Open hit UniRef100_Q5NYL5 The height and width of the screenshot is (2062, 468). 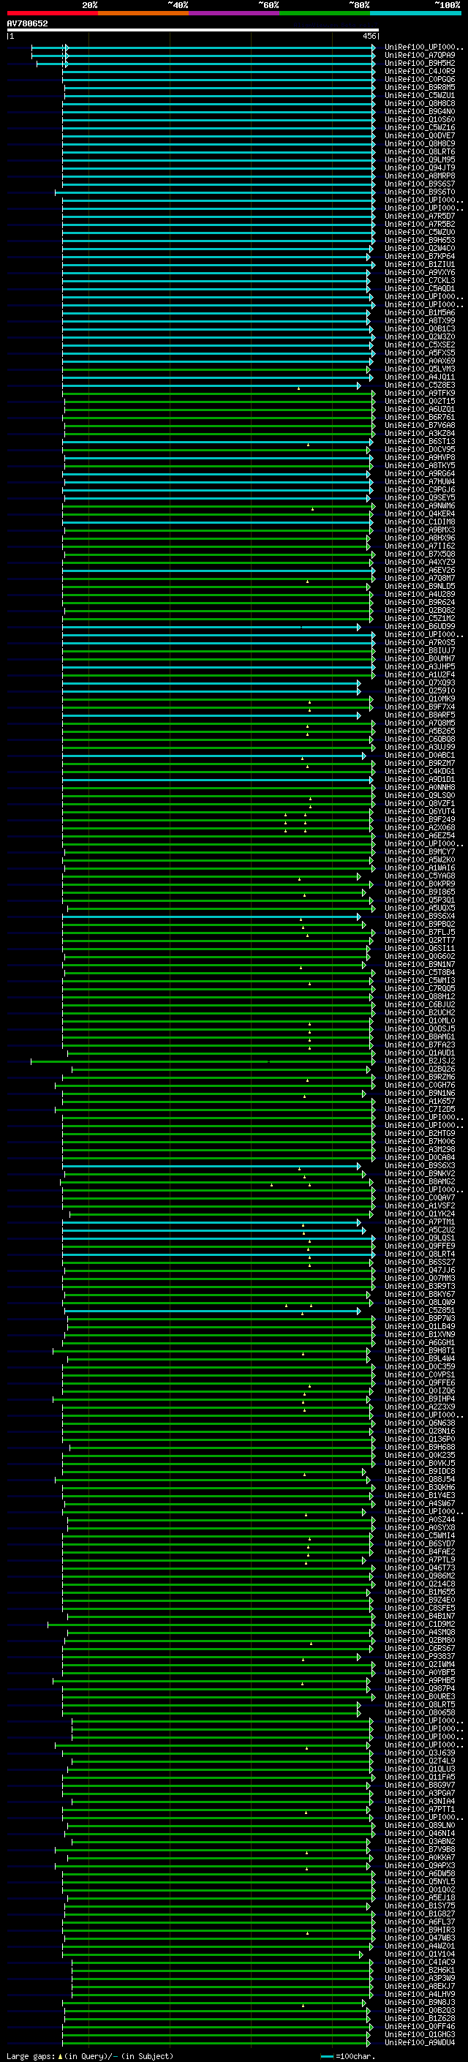point(420,1882)
